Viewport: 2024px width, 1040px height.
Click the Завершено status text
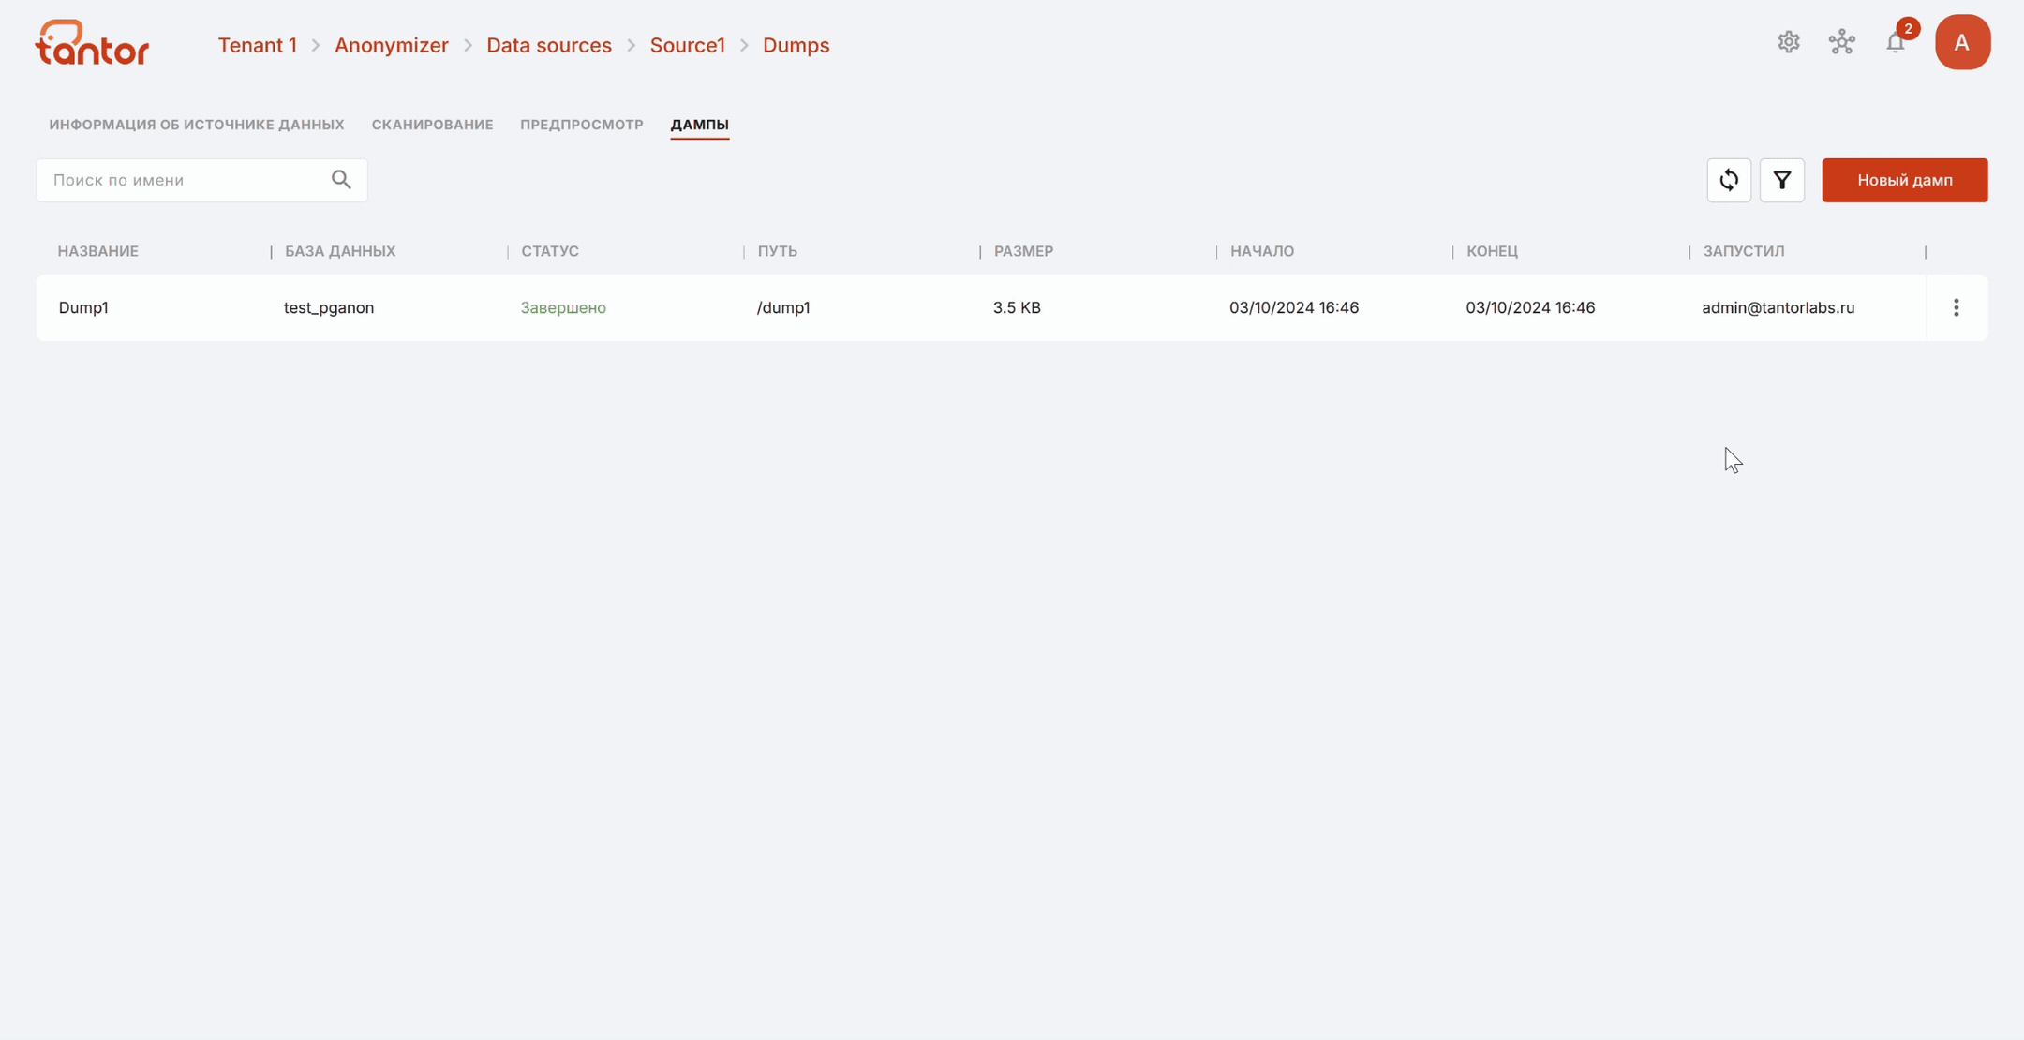click(563, 307)
